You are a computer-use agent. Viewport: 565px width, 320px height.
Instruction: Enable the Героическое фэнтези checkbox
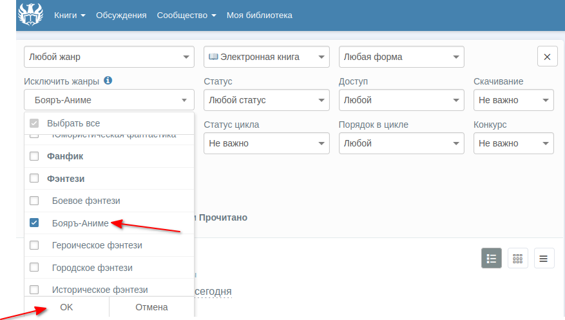pyautogui.click(x=35, y=245)
